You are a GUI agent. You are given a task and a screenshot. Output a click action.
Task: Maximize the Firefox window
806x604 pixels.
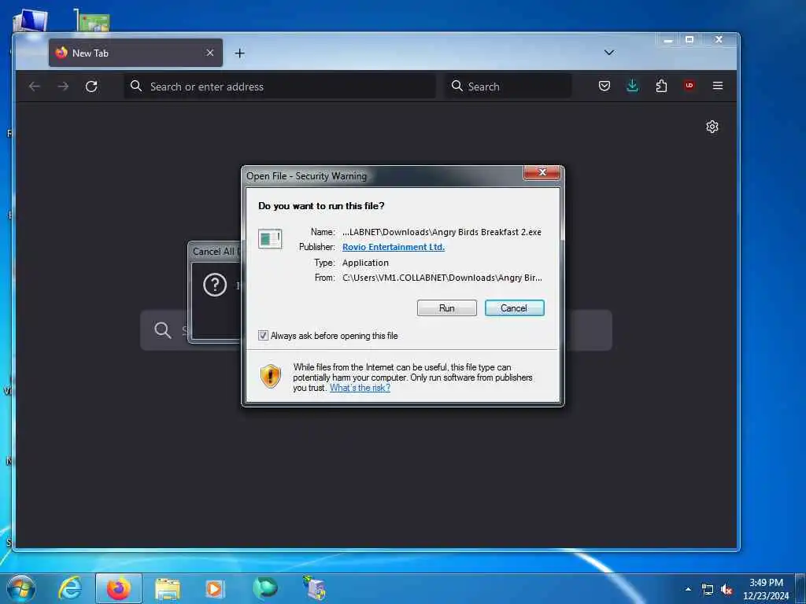click(x=690, y=40)
